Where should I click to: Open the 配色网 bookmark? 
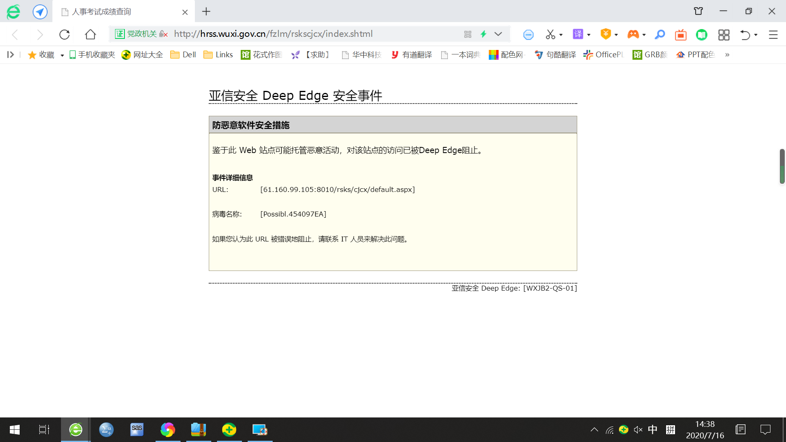507,54
